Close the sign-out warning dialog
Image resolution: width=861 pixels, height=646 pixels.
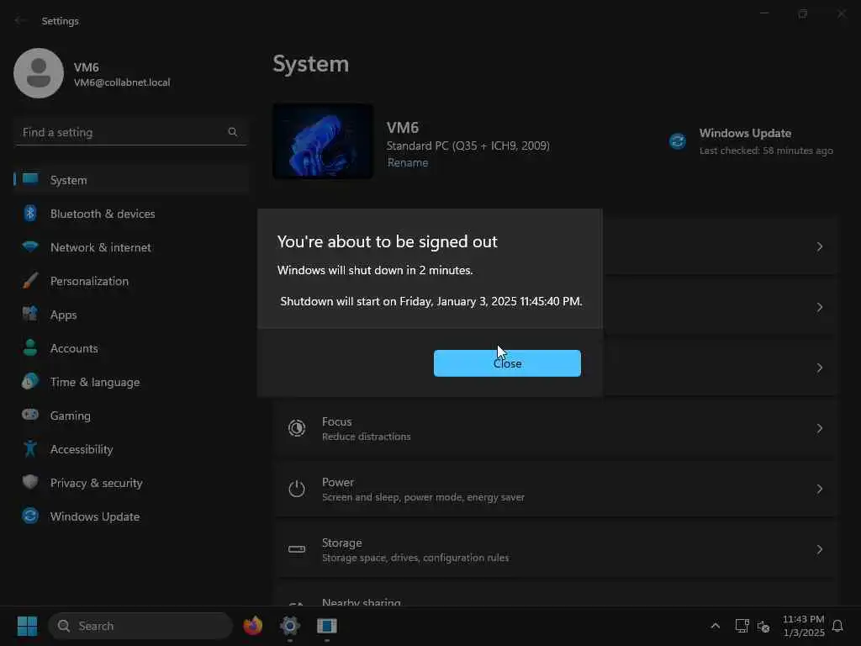pyautogui.click(x=507, y=363)
